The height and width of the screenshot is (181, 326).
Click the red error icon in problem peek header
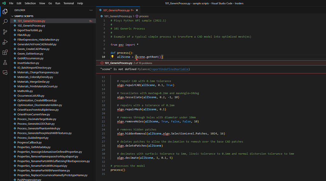point(102,63)
